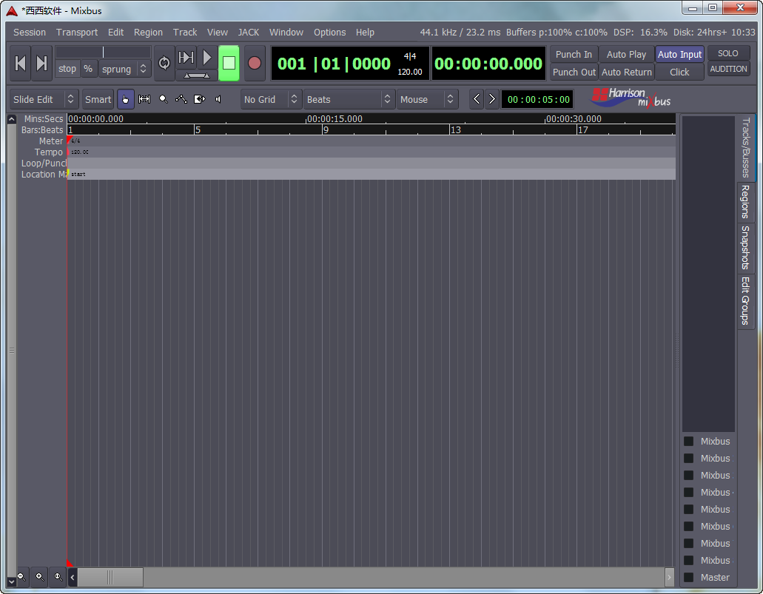The image size is (763, 594).
Task: Click the shuttle speed slider bar
Action: pyautogui.click(x=103, y=52)
